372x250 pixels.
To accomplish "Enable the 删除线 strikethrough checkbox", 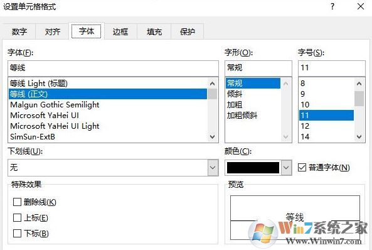I will (17, 202).
